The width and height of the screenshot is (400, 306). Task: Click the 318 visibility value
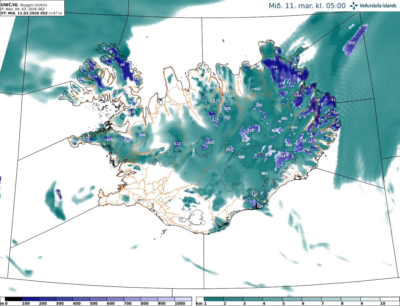coord(250,130)
